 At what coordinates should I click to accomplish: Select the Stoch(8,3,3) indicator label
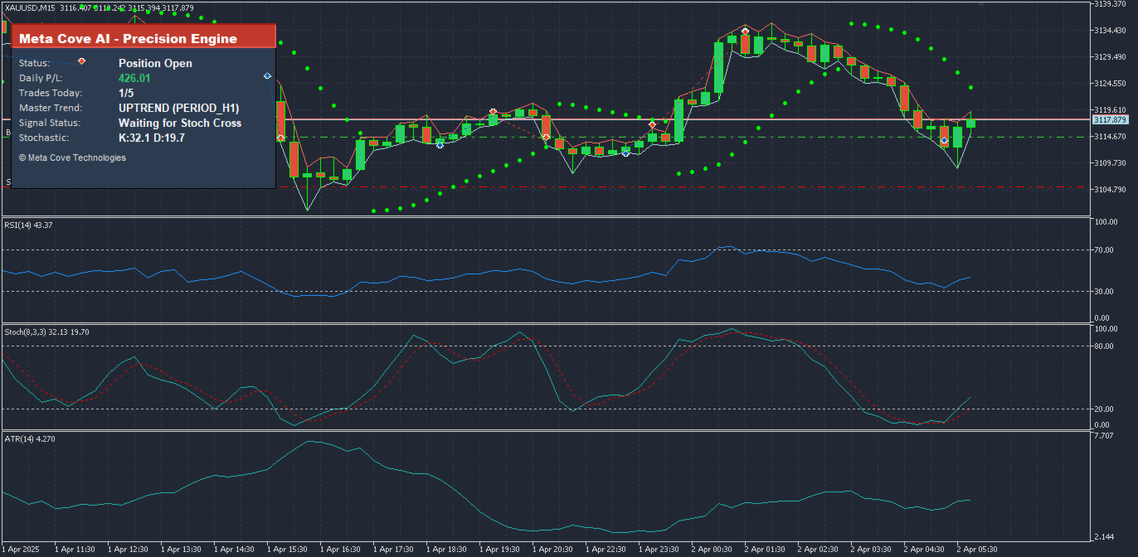point(46,332)
